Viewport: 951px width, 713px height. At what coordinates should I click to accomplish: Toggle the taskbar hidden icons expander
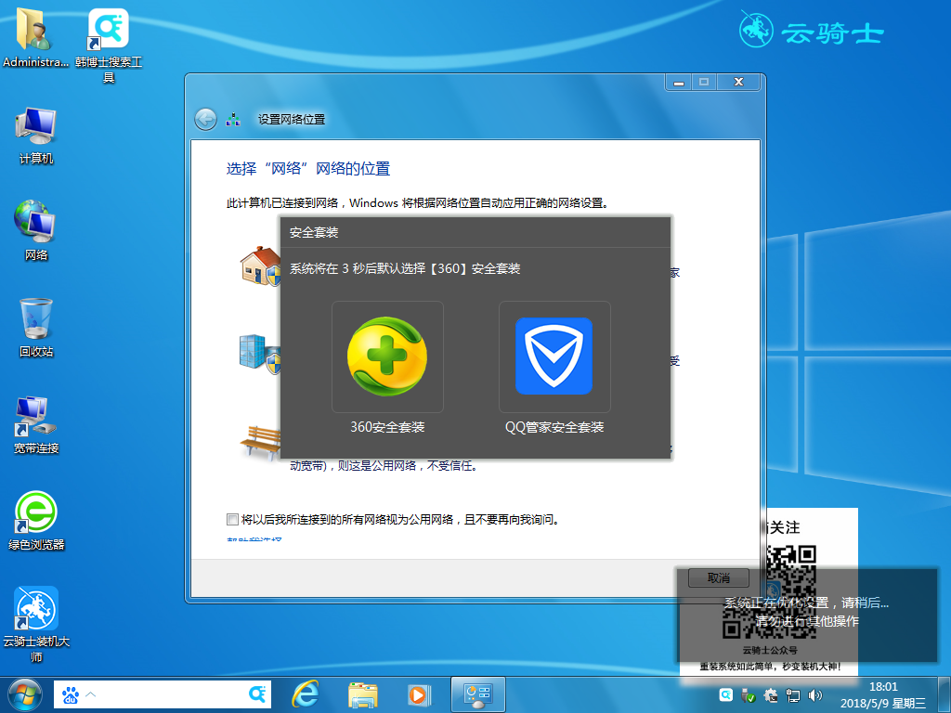(x=91, y=694)
